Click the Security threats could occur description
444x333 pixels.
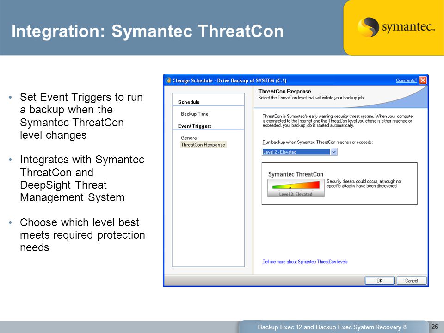coord(364,184)
